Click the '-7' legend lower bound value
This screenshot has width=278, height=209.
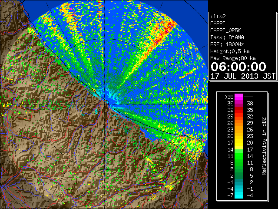click(x=230, y=195)
